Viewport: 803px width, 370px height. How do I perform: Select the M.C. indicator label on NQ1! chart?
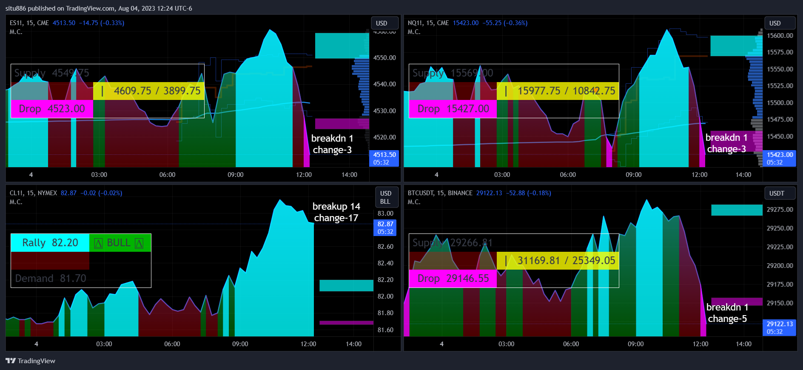click(x=414, y=32)
